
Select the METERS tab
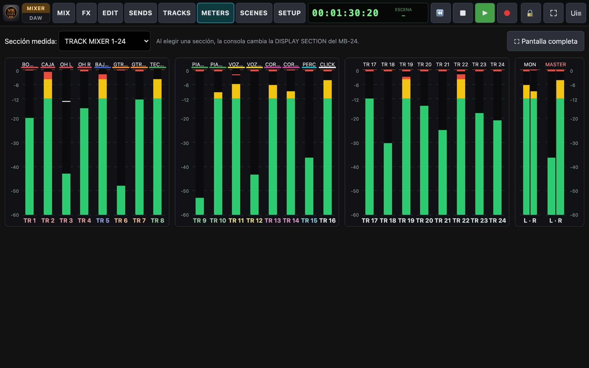215,13
